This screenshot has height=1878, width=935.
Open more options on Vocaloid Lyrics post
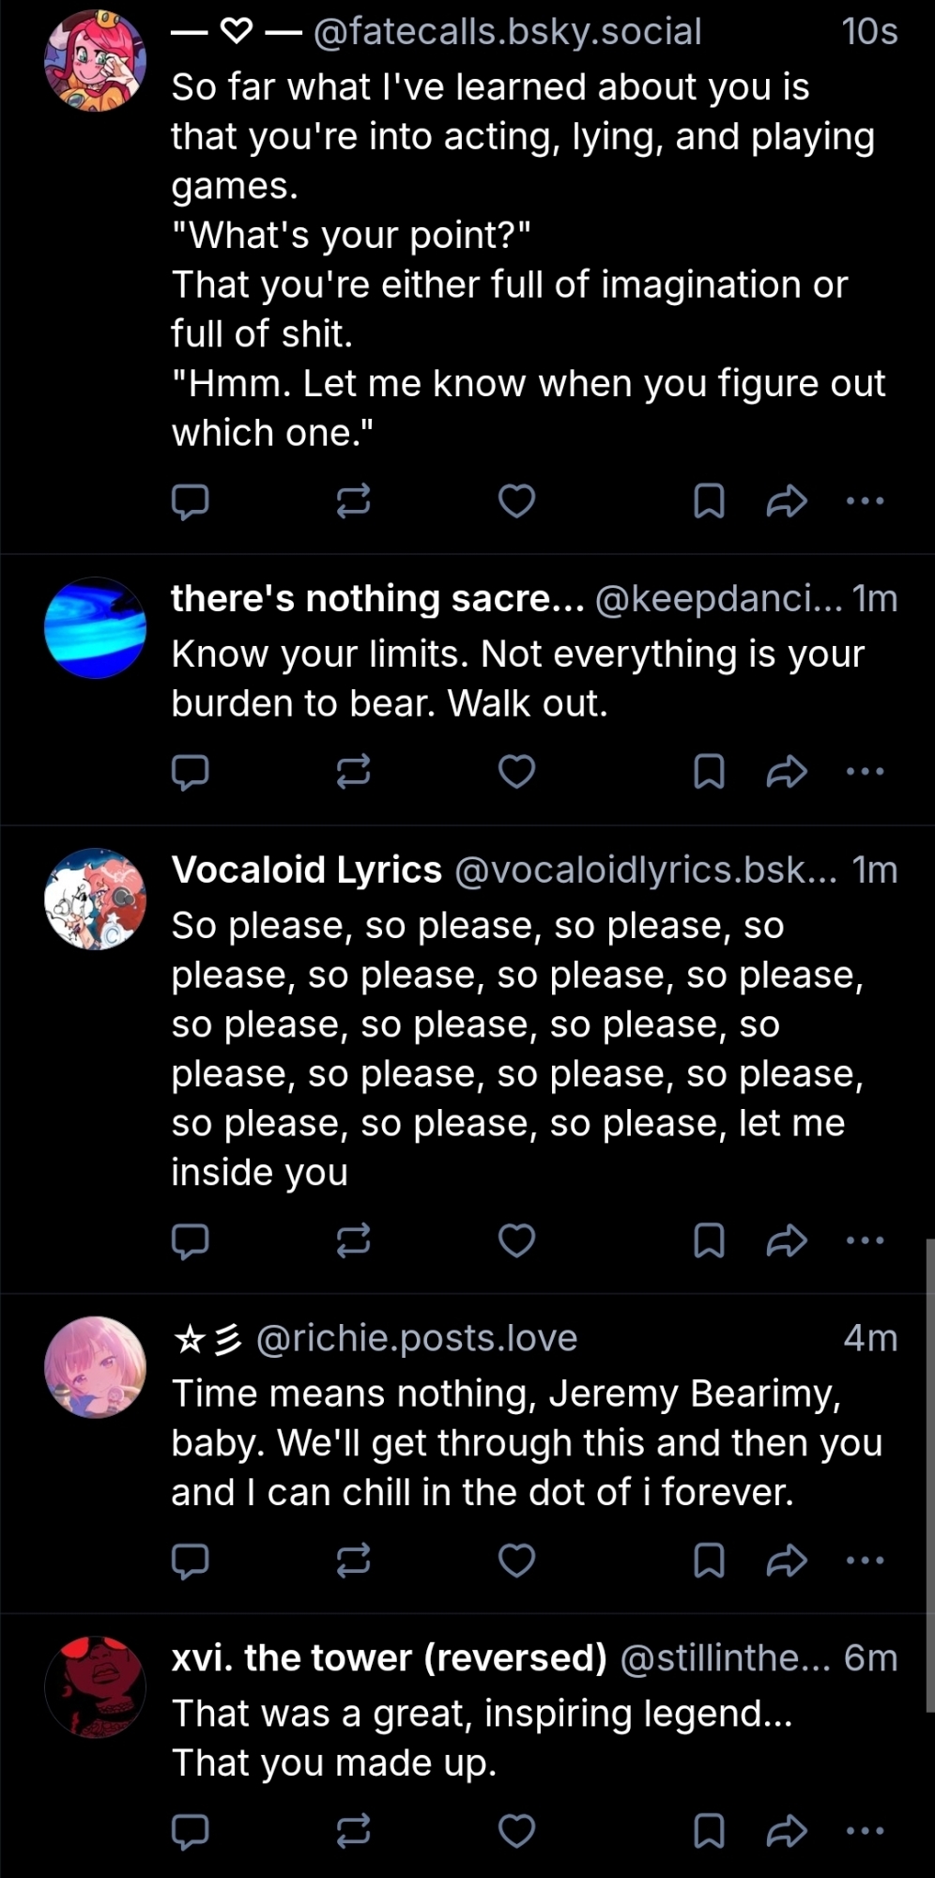pos(865,1240)
